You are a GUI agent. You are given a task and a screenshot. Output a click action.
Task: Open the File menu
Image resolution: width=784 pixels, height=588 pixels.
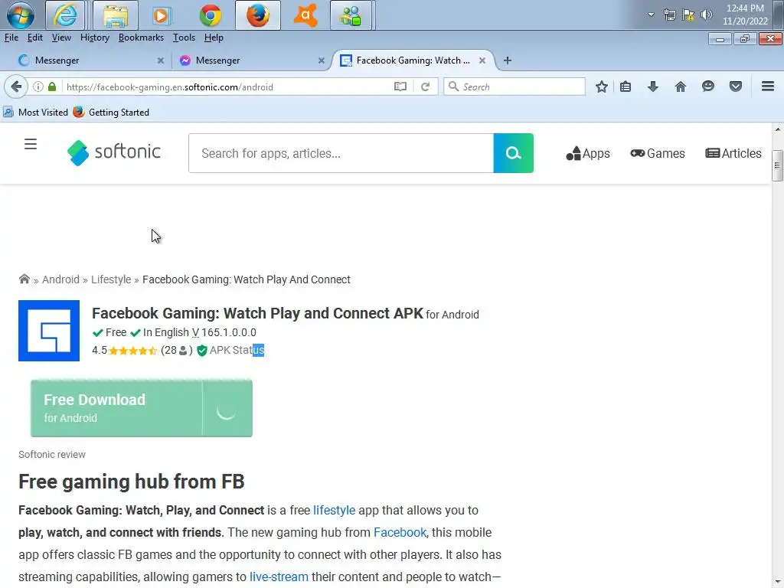click(11, 38)
